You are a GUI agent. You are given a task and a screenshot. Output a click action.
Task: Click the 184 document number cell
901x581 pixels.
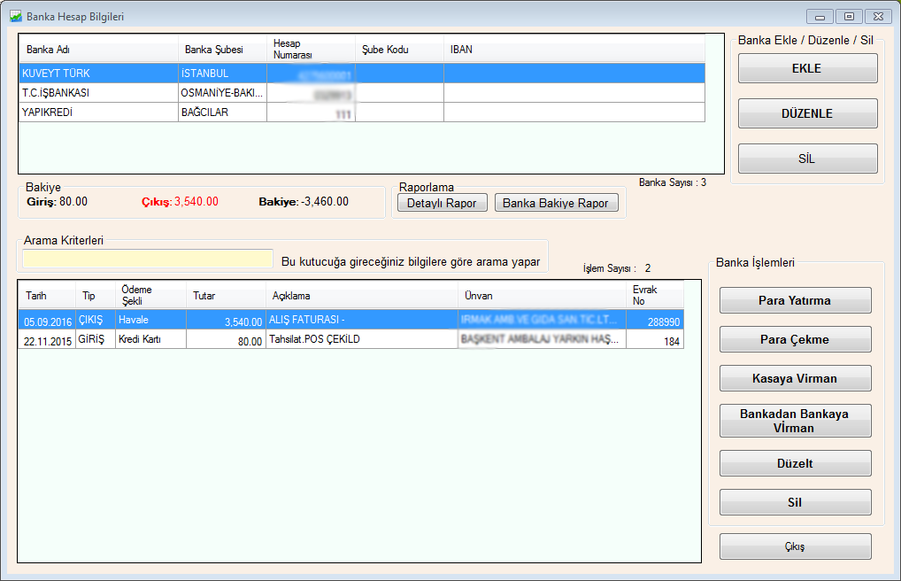[655, 339]
